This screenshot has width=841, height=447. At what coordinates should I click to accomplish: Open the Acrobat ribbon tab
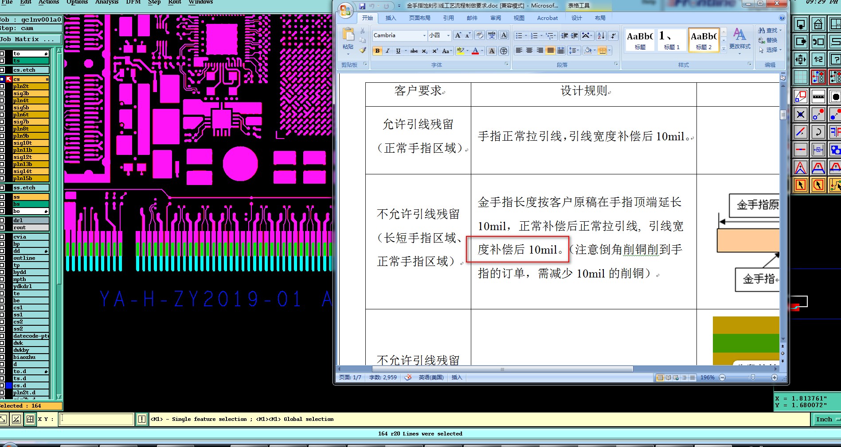point(548,18)
